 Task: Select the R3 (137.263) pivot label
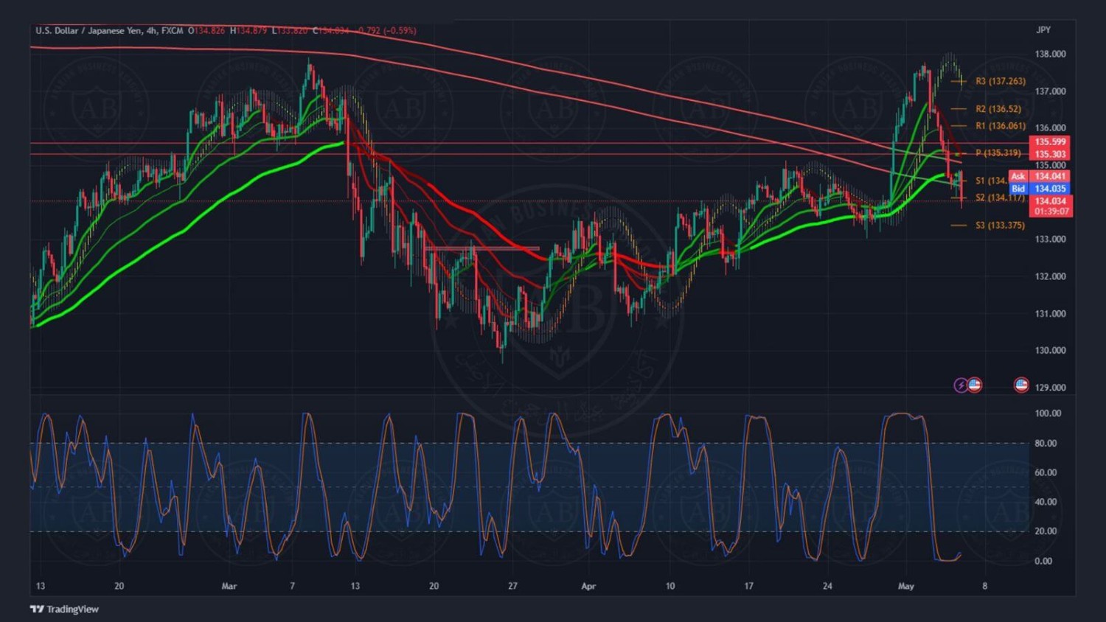click(x=1000, y=81)
